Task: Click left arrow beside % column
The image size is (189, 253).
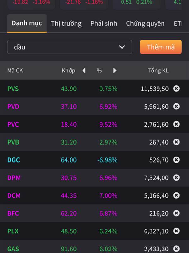Action: [x=84, y=71]
